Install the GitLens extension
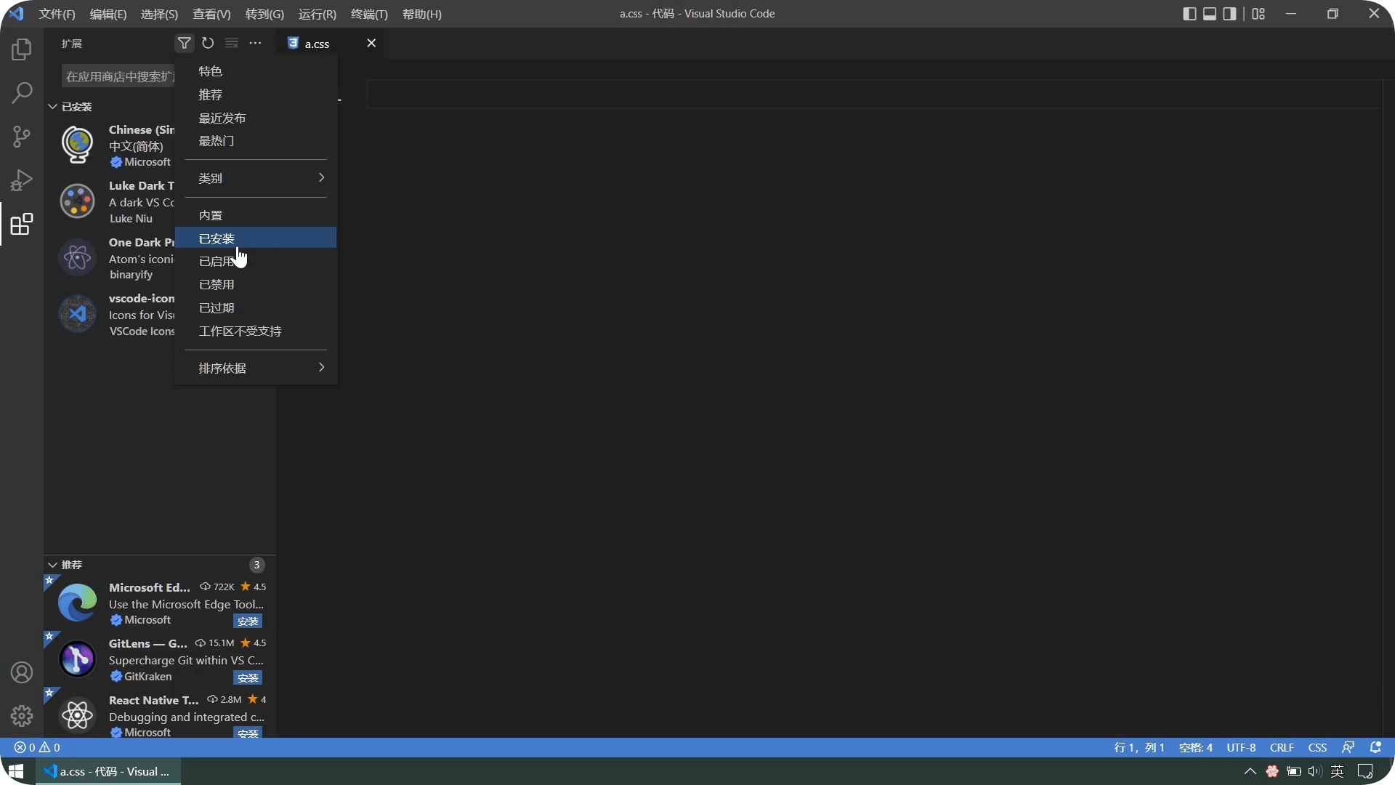Image resolution: width=1395 pixels, height=785 pixels. point(248,677)
